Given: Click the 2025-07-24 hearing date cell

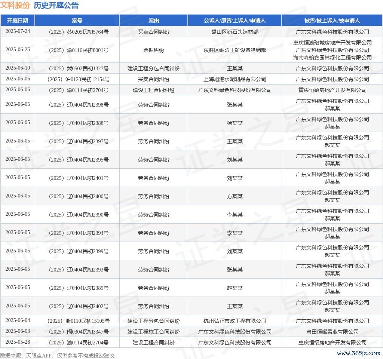Looking at the screenshot, I should point(18,31).
